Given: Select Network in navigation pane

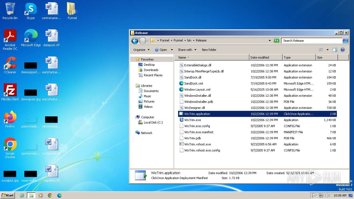Looking at the screenshot, I should [147, 133].
